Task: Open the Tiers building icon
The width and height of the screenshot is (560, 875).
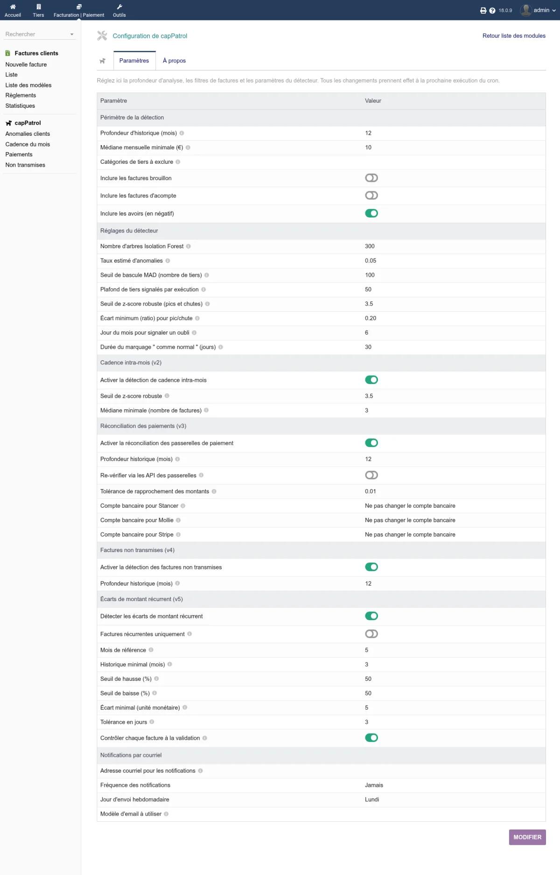Action: [38, 7]
